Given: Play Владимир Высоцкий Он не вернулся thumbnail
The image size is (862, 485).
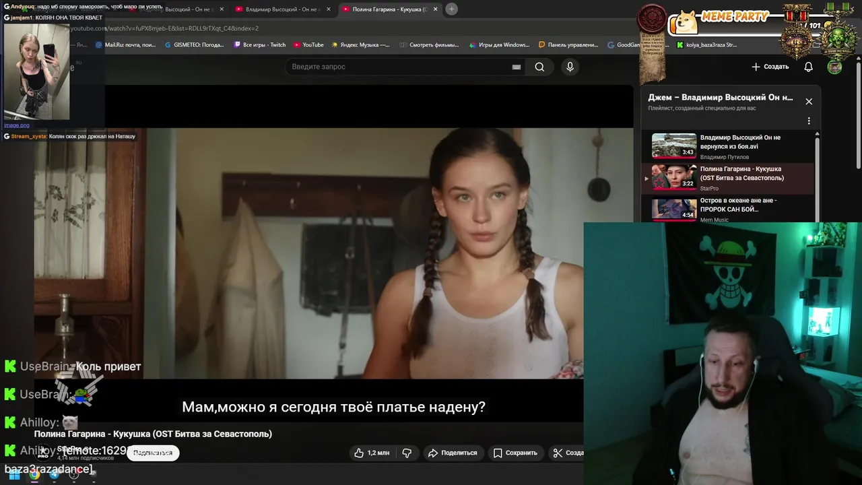Looking at the screenshot, I should click(x=674, y=146).
